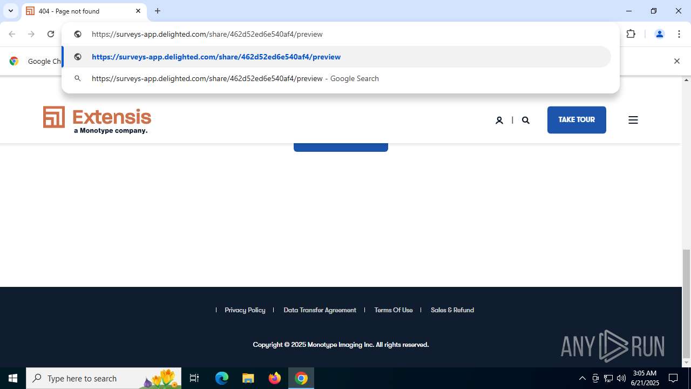The width and height of the screenshot is (691, 389).
Task: Open Data Transfer Agreement link
Action: point(320,310)
